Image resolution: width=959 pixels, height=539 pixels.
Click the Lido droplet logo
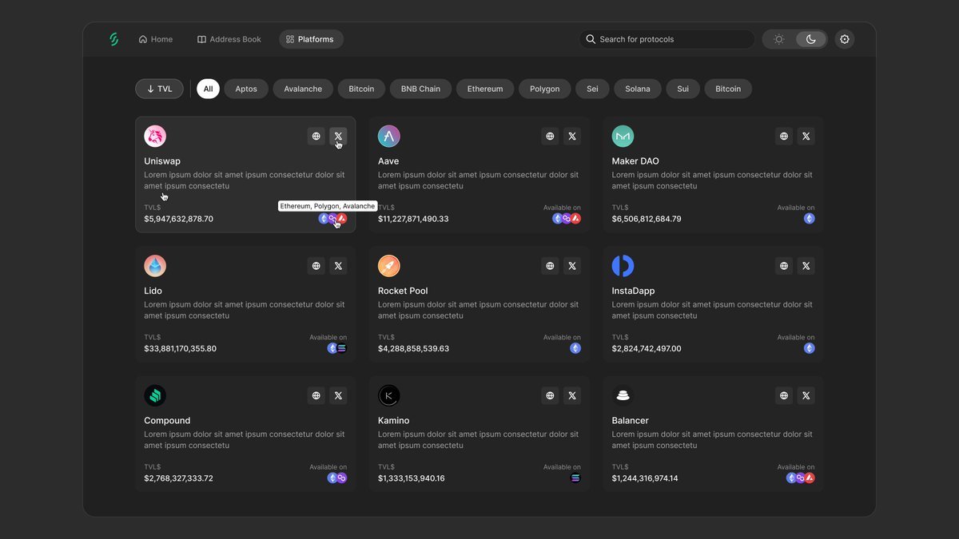(155, 266)
